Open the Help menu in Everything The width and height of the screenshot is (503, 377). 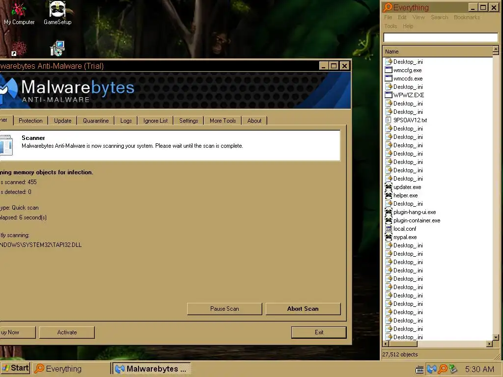408,27
